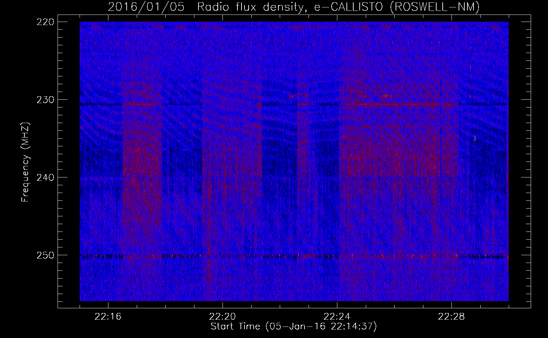Viewport: 548px width, 338px height.
Task: Click the 22:28 time axis label
Action: point(451,317)
